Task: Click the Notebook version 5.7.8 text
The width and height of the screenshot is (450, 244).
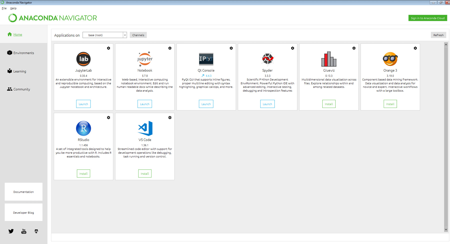Action: pyautogui.click(x=145, y=76)
